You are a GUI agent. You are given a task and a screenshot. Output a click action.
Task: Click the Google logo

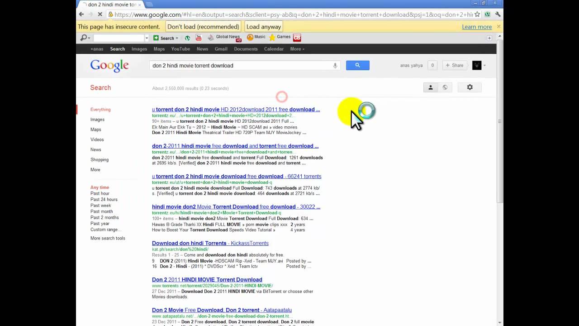[109, 66]
